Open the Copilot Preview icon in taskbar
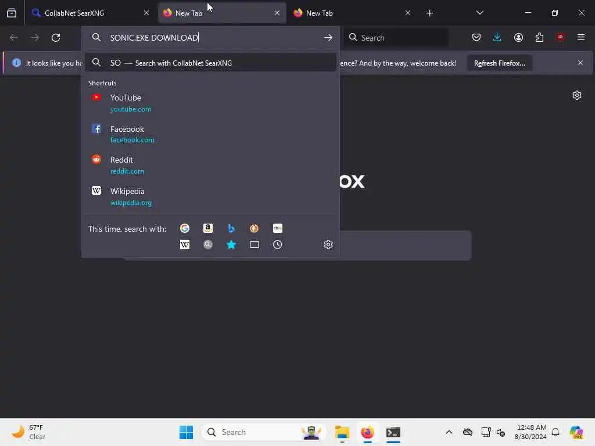This screenshot has height=446, width=595. 576,432
